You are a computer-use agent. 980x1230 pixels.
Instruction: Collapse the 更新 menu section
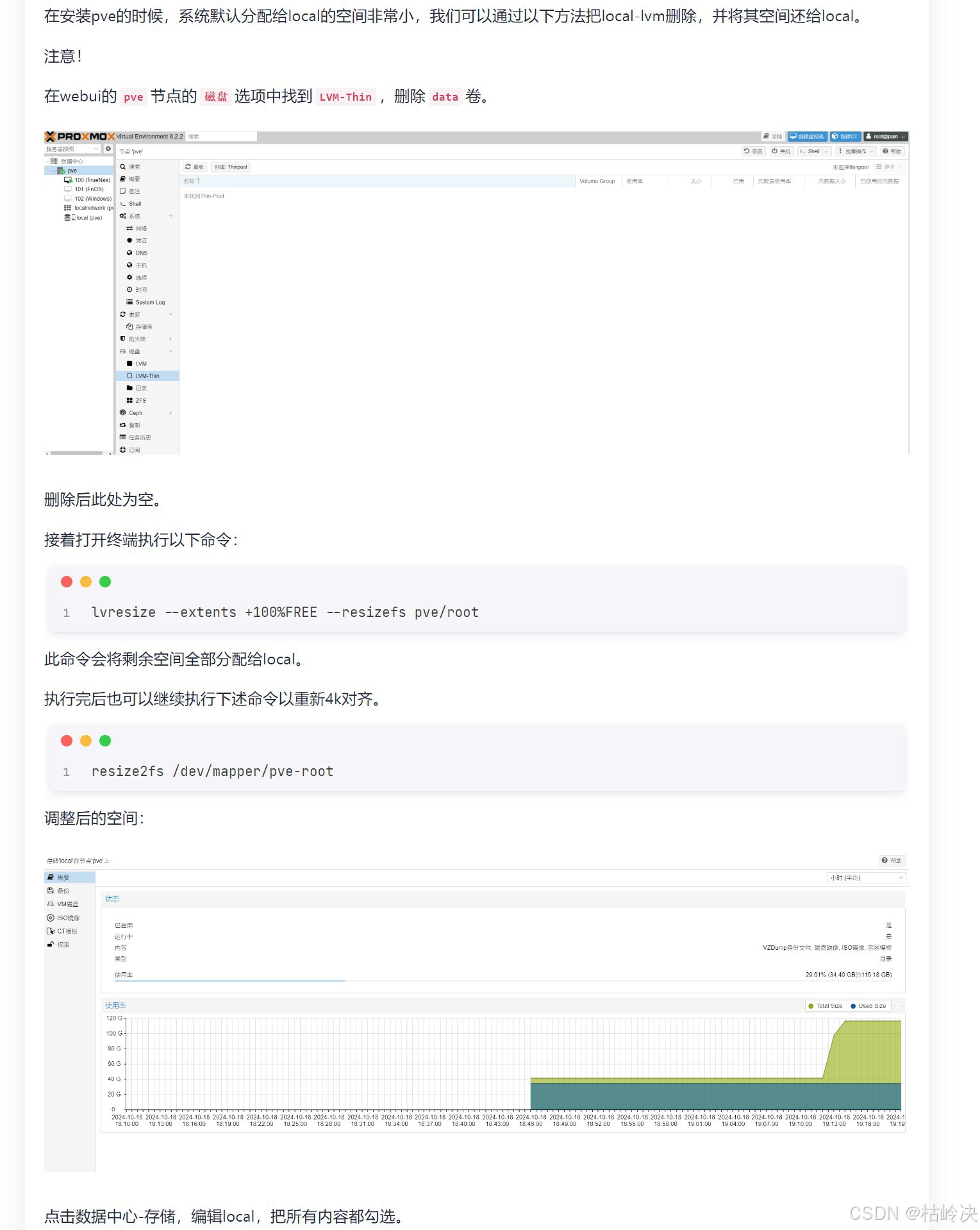[x=171, y=314]
